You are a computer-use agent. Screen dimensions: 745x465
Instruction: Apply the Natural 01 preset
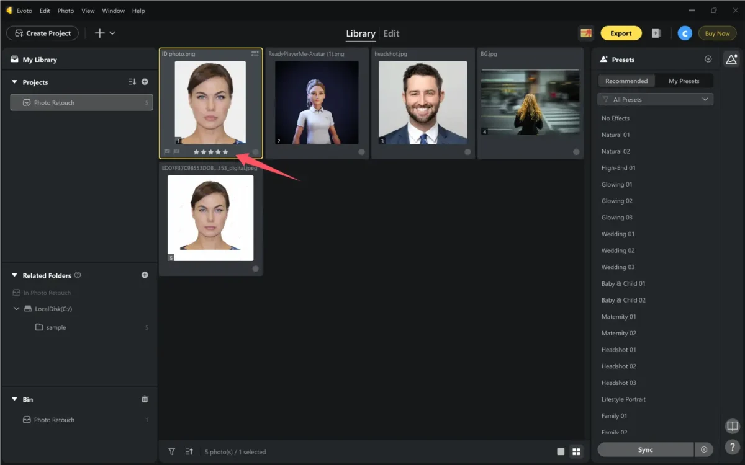[x=616, y=135]
